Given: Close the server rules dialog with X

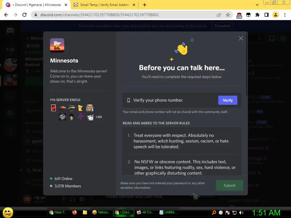Looking at the screenshot, I should pos(241,38).
